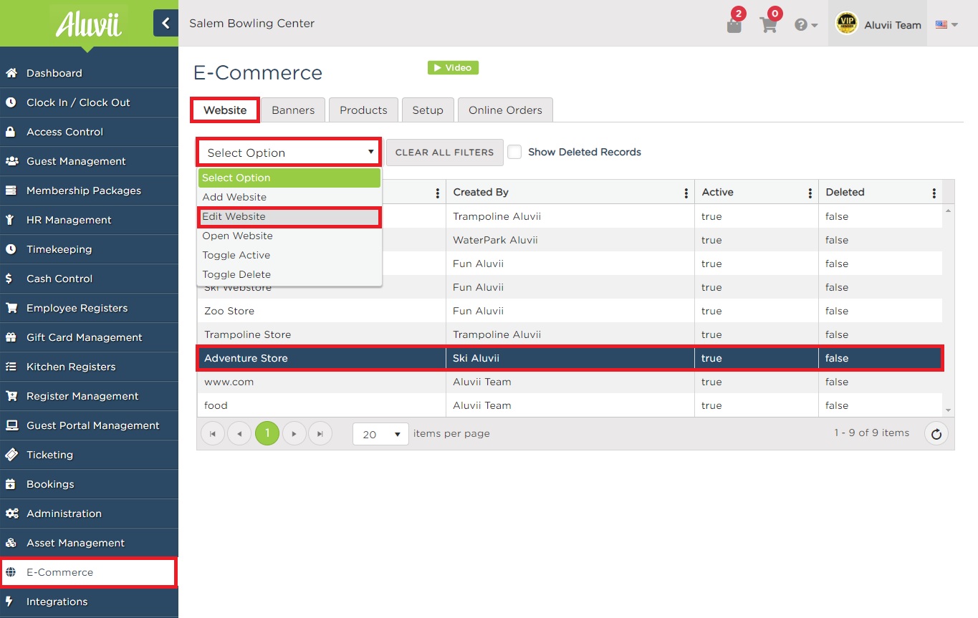Select the Adventure Store row

[x=570, y=358]
